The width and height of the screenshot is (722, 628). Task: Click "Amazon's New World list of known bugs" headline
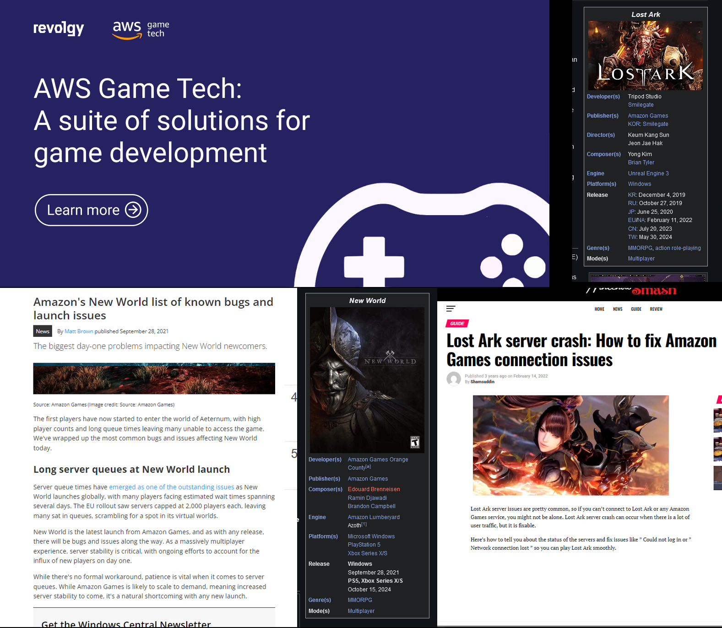153,309
